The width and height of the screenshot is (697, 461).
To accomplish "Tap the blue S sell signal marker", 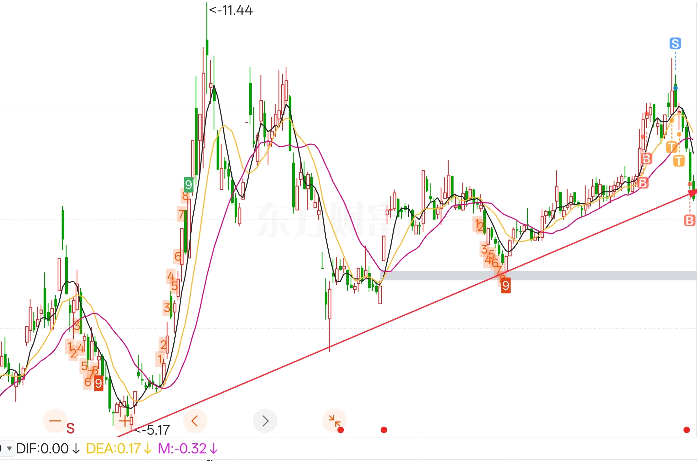I will pos(675,43).
